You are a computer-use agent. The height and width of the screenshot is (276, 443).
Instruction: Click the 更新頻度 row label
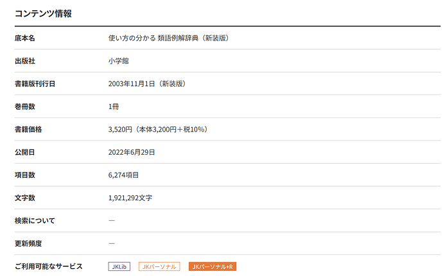[28, 243]
